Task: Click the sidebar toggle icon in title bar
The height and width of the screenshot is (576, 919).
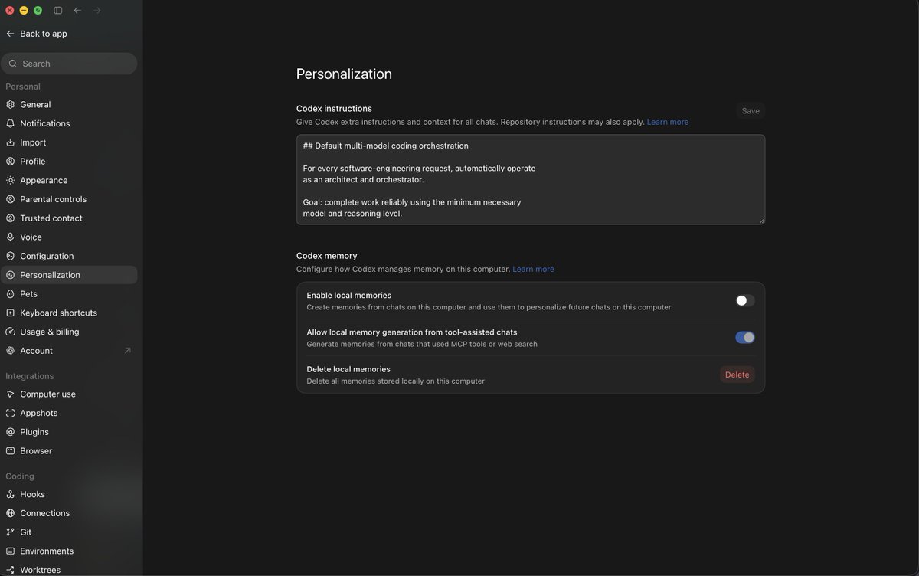Action: [x=58, y=11]
